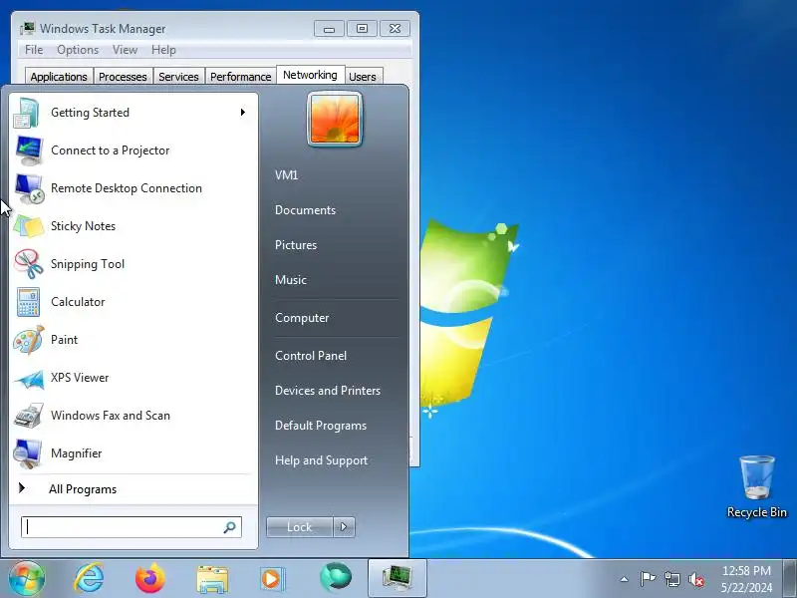Viewport: 797px width, 598px height.
Task: Open shutdown options arrow next to Lock
Action: (344, 527)
